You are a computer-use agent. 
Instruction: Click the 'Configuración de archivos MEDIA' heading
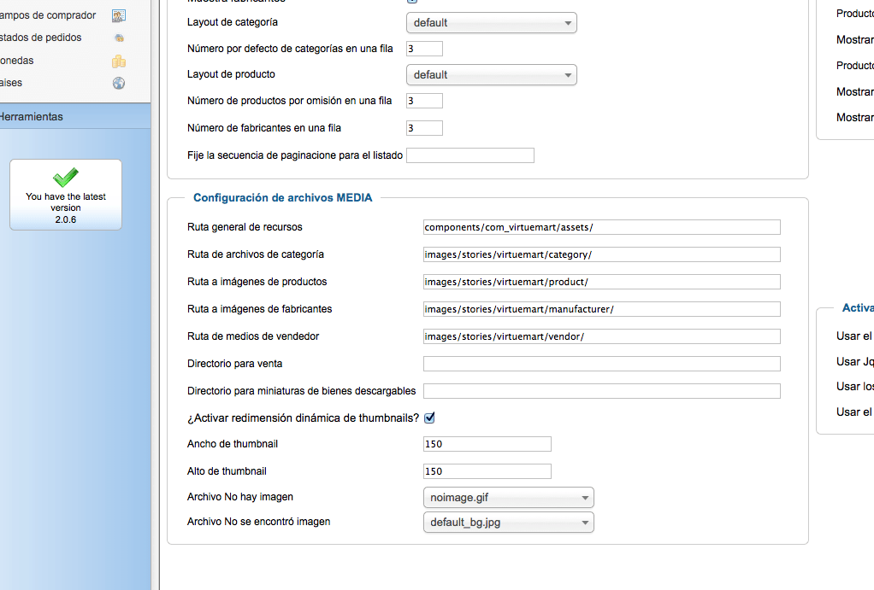pyautogui.click(x=282, y=197)
